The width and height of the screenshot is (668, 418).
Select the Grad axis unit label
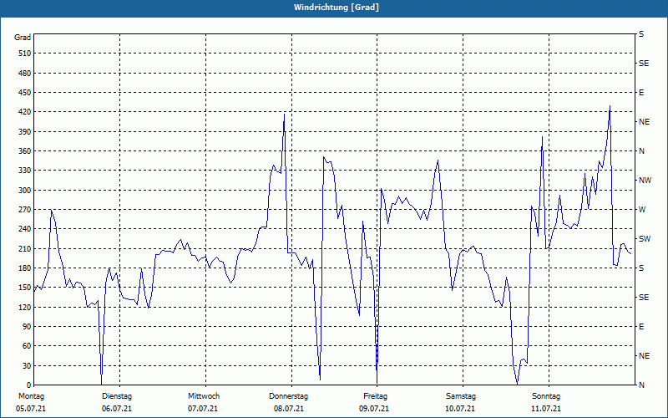(23, 38)
